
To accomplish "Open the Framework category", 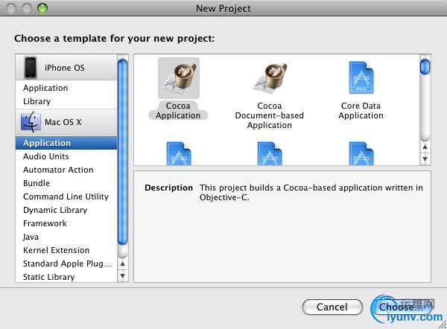I will [45, 223].
